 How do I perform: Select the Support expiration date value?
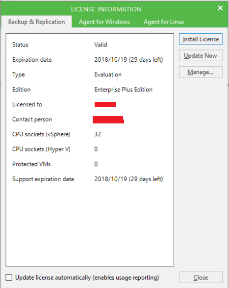pos(128,179)
